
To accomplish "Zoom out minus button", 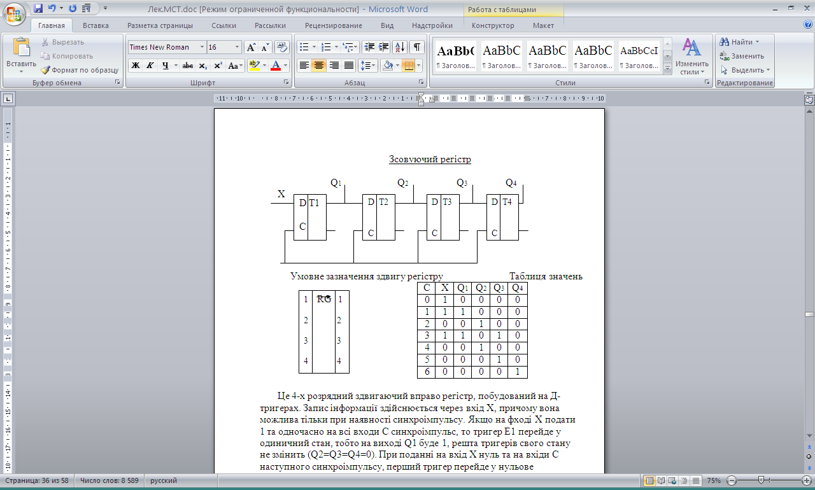I will 732,480.
